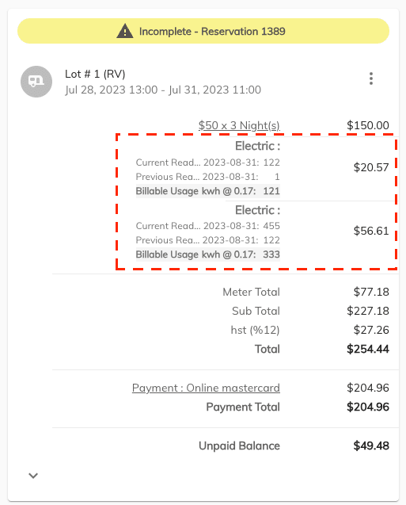The width and height of the screenshot is (406, 505).
Task: Select the Billable Usage 333 row
Action: pos(207,254)
